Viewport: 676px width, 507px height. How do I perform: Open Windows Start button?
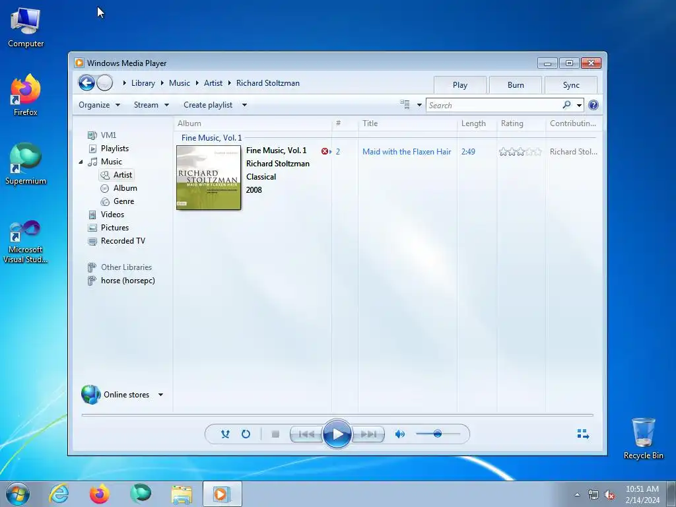(18, 494)
